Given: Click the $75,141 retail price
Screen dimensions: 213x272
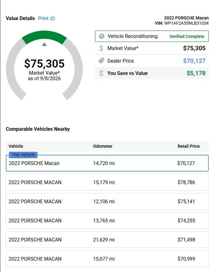Looking at the screenshot, I should coord(186,201).
